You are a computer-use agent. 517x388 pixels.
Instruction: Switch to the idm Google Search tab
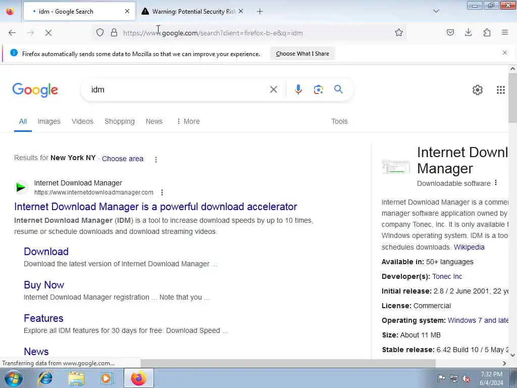(x=79, y=12)
